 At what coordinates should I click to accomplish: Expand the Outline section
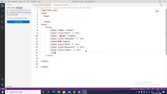coord(6,86)
